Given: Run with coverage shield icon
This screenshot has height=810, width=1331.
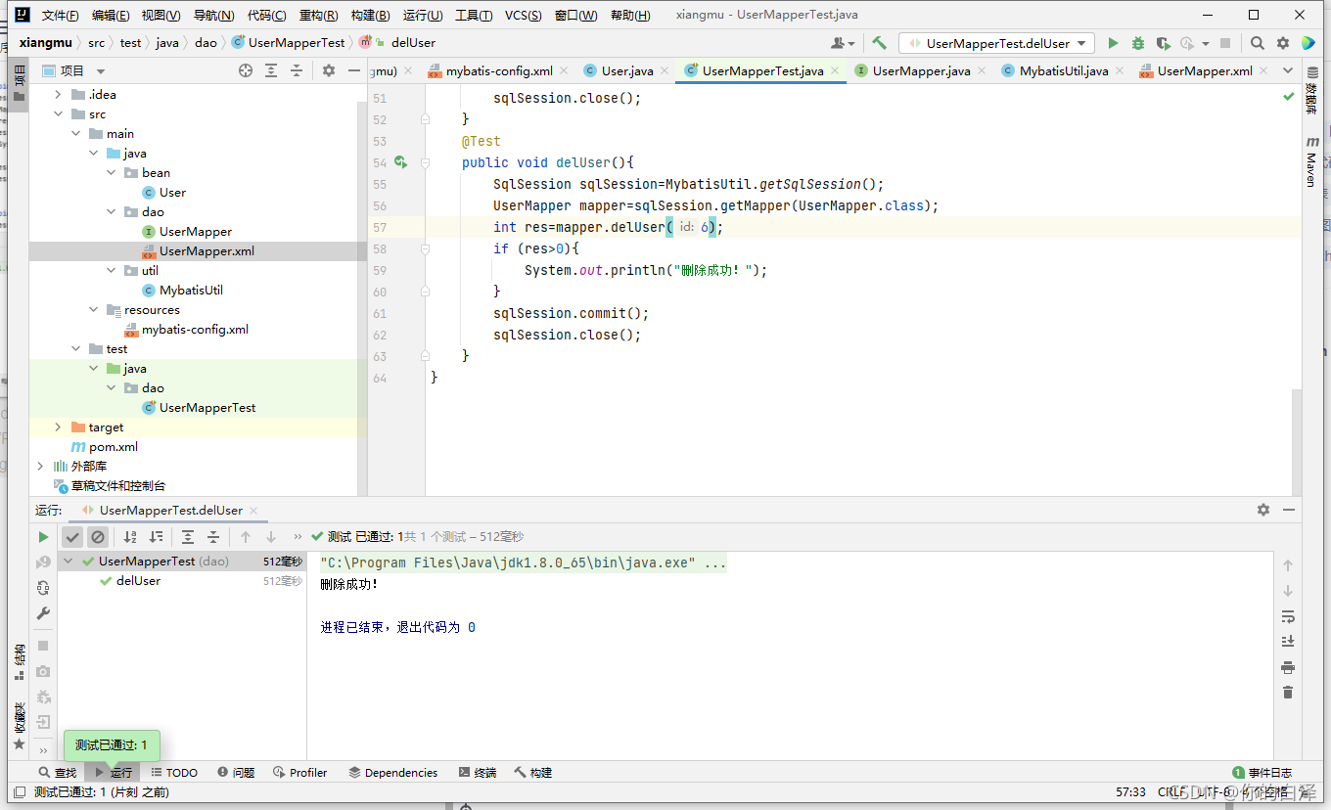Looking at the screenshot, I should pos(1162,43).
